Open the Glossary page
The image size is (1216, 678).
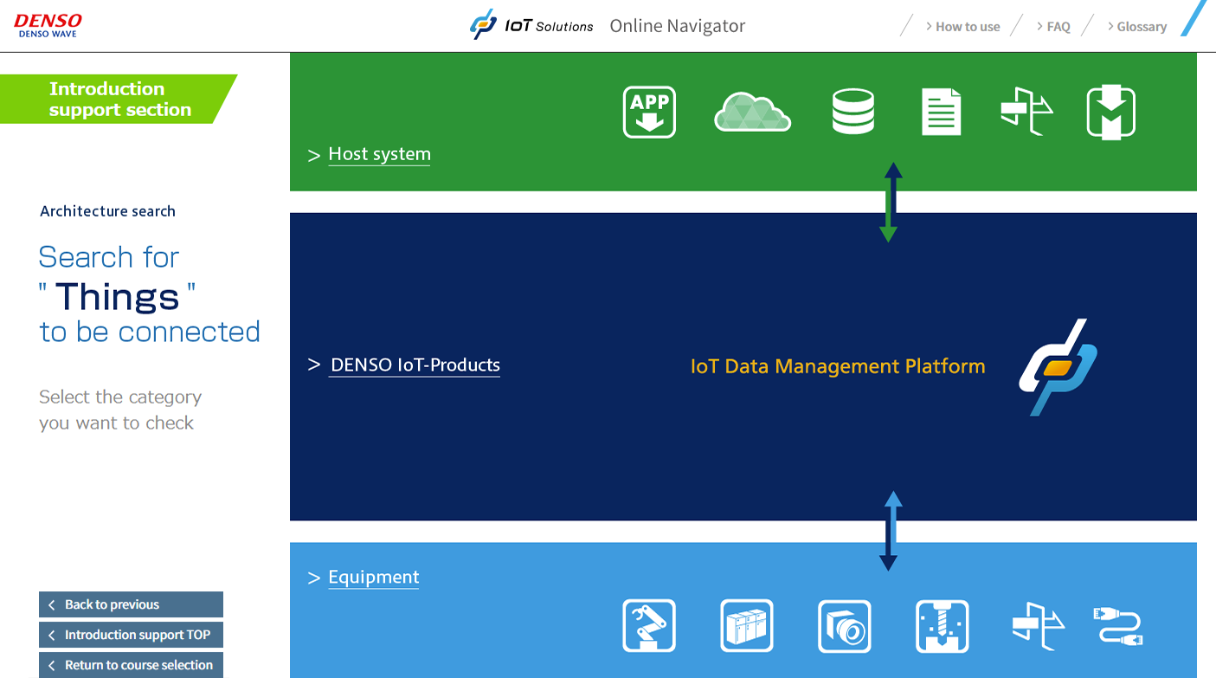click(1142, 27)
